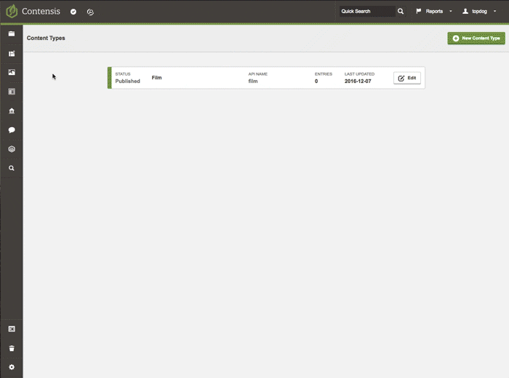Viewport: 509px width, 378px height.
Task: Expand the Reports dropdown arrow
Action: coord(451,12)
